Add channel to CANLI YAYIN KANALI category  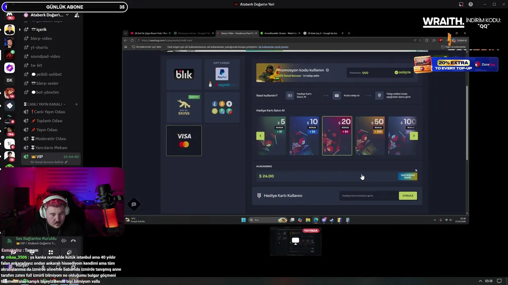coord(76,104)
